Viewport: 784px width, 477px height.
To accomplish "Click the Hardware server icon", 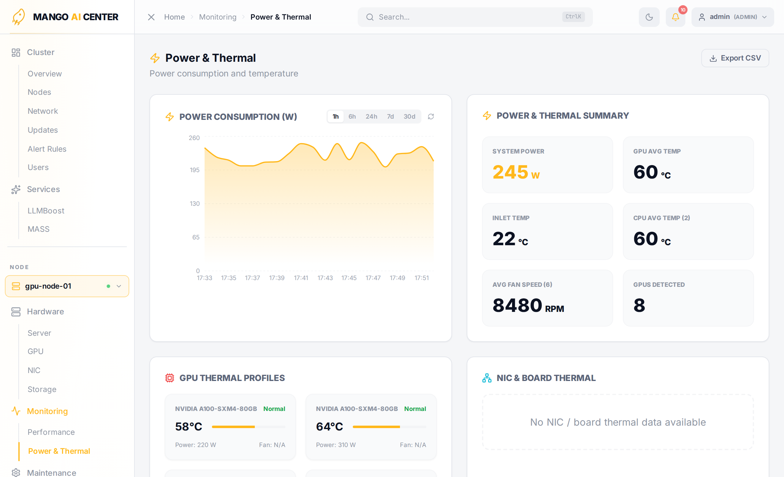I will click(x=16, y=312).
